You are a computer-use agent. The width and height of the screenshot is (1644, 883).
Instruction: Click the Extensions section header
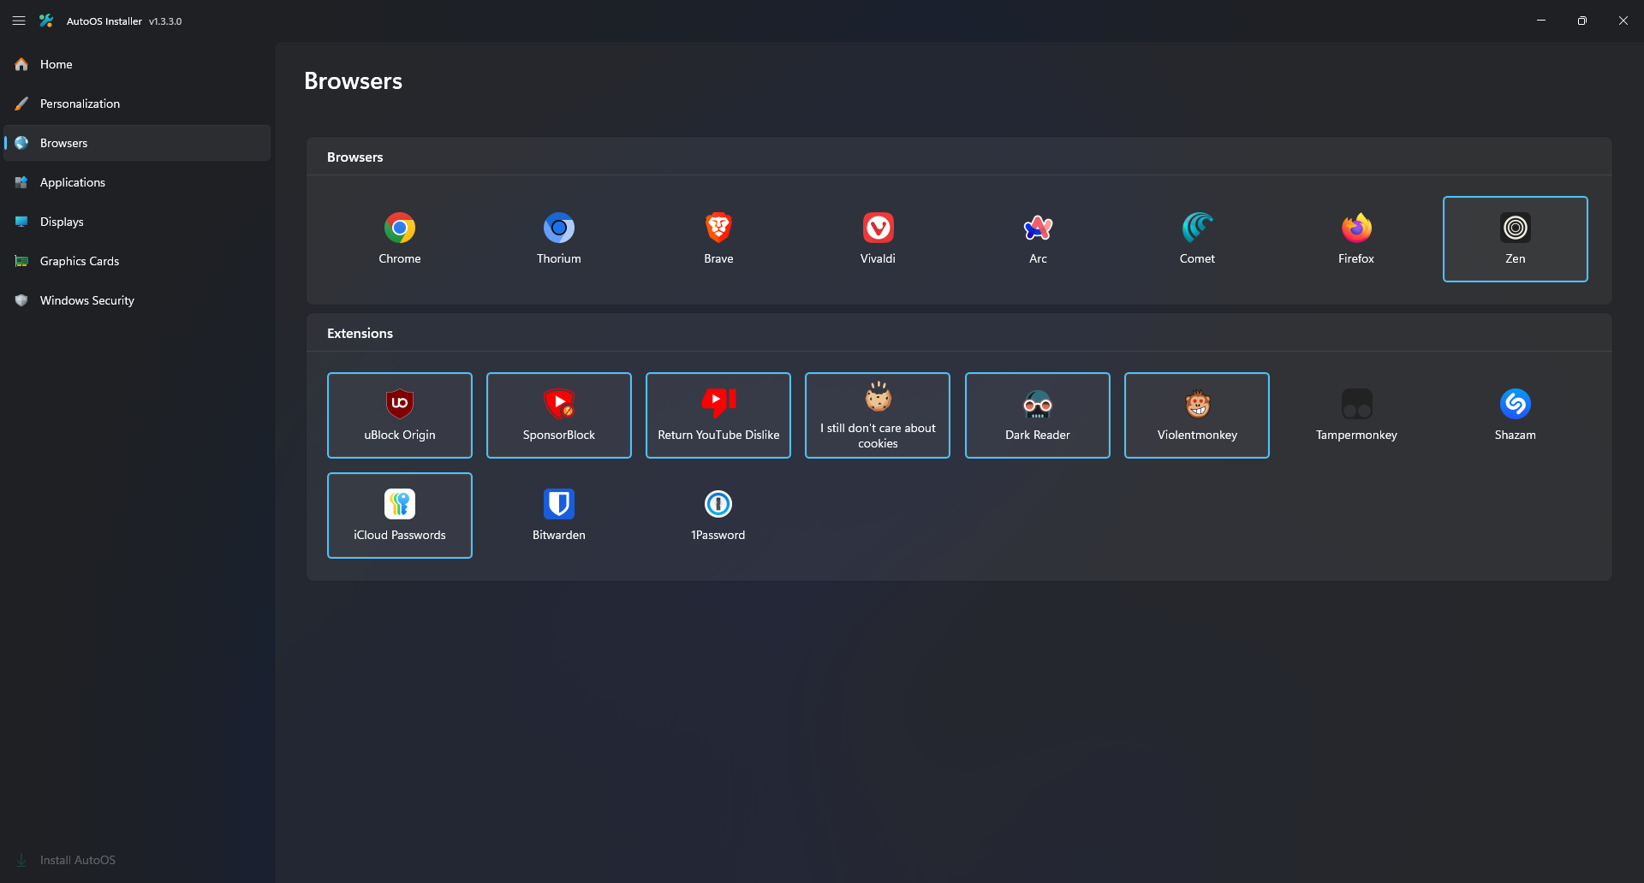point(360,333)
